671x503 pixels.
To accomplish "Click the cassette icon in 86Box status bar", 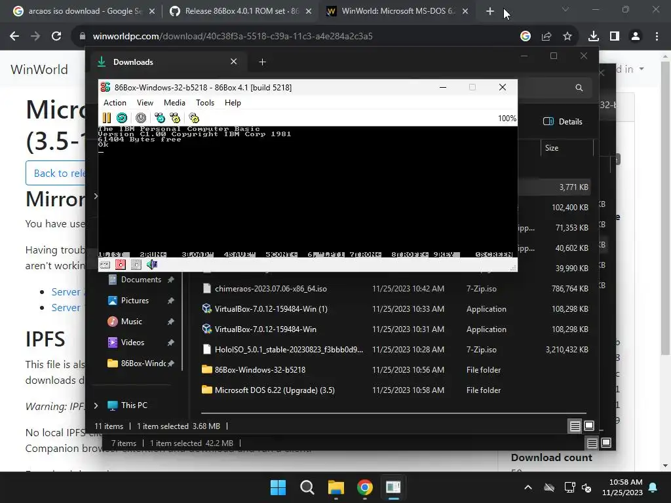I will [105, 265].
